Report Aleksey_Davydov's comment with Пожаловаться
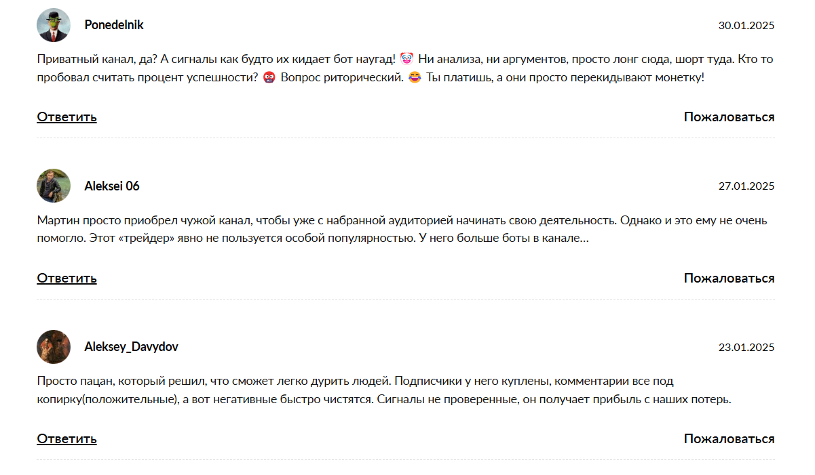815x475 pixels. tap(729, 438)
